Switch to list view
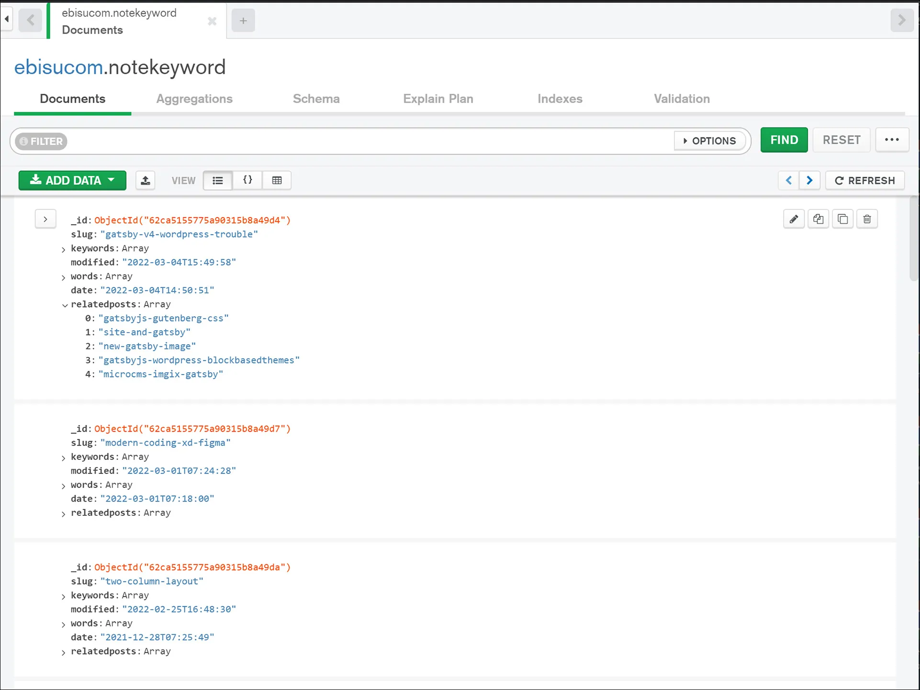 pos(218,180)
